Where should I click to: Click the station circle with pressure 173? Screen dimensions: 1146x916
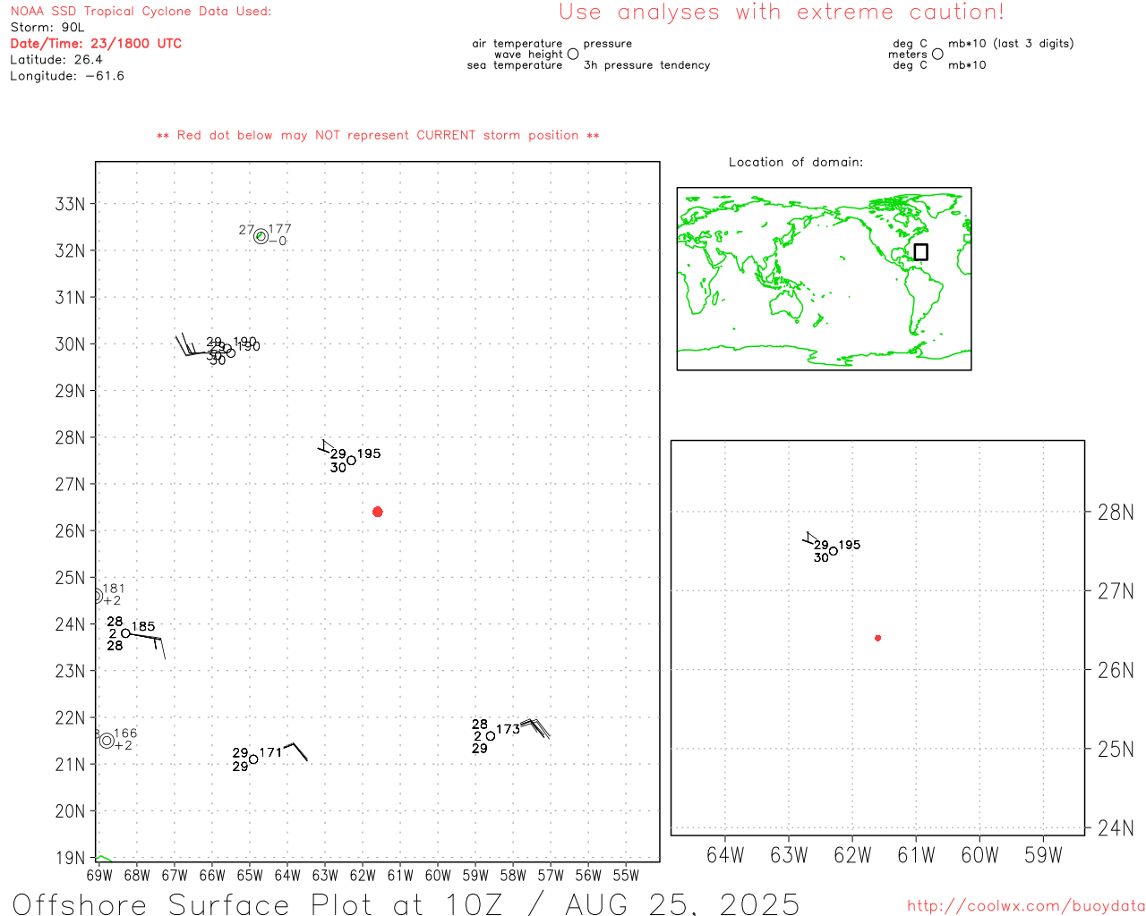click(x=491, y=736)
